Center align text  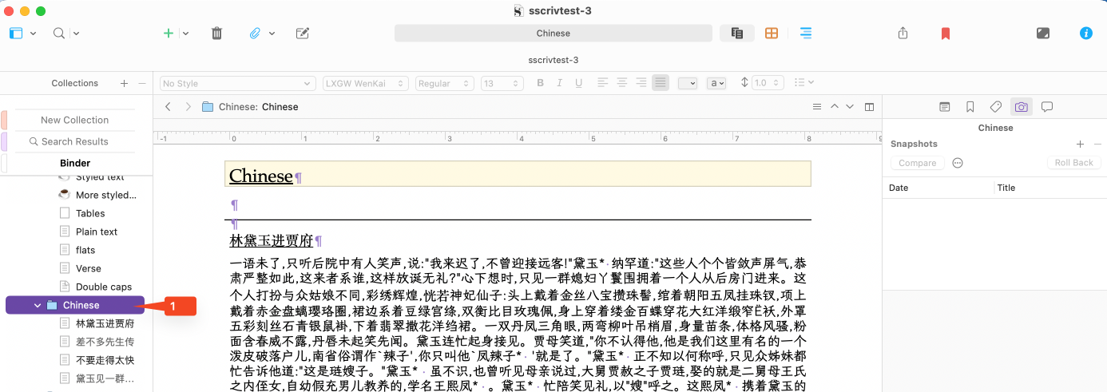click(621, 83)
